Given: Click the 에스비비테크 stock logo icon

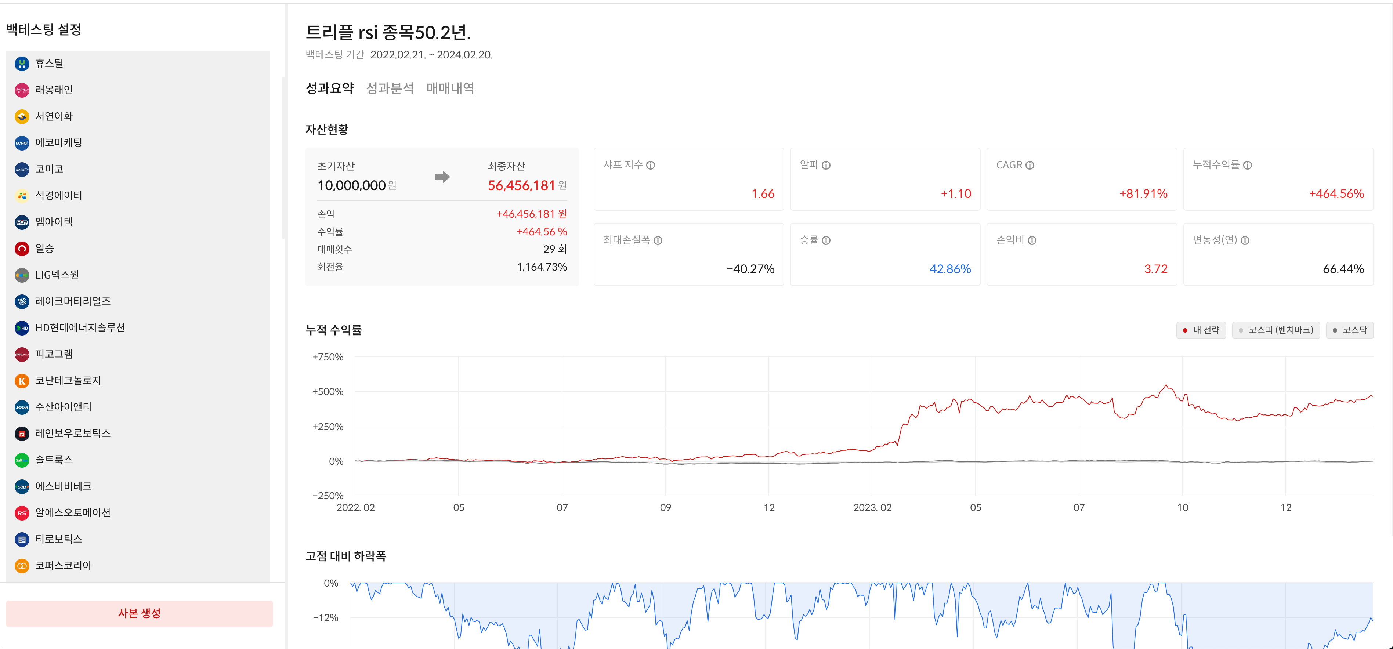Looking at the screenshot, I should coord(22,487).
